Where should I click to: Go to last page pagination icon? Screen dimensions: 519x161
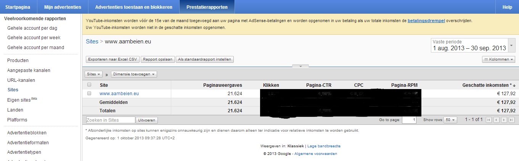512,120
